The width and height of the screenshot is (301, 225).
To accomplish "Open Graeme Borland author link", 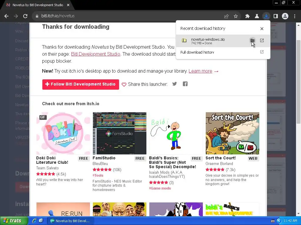I will coord(219,164).
